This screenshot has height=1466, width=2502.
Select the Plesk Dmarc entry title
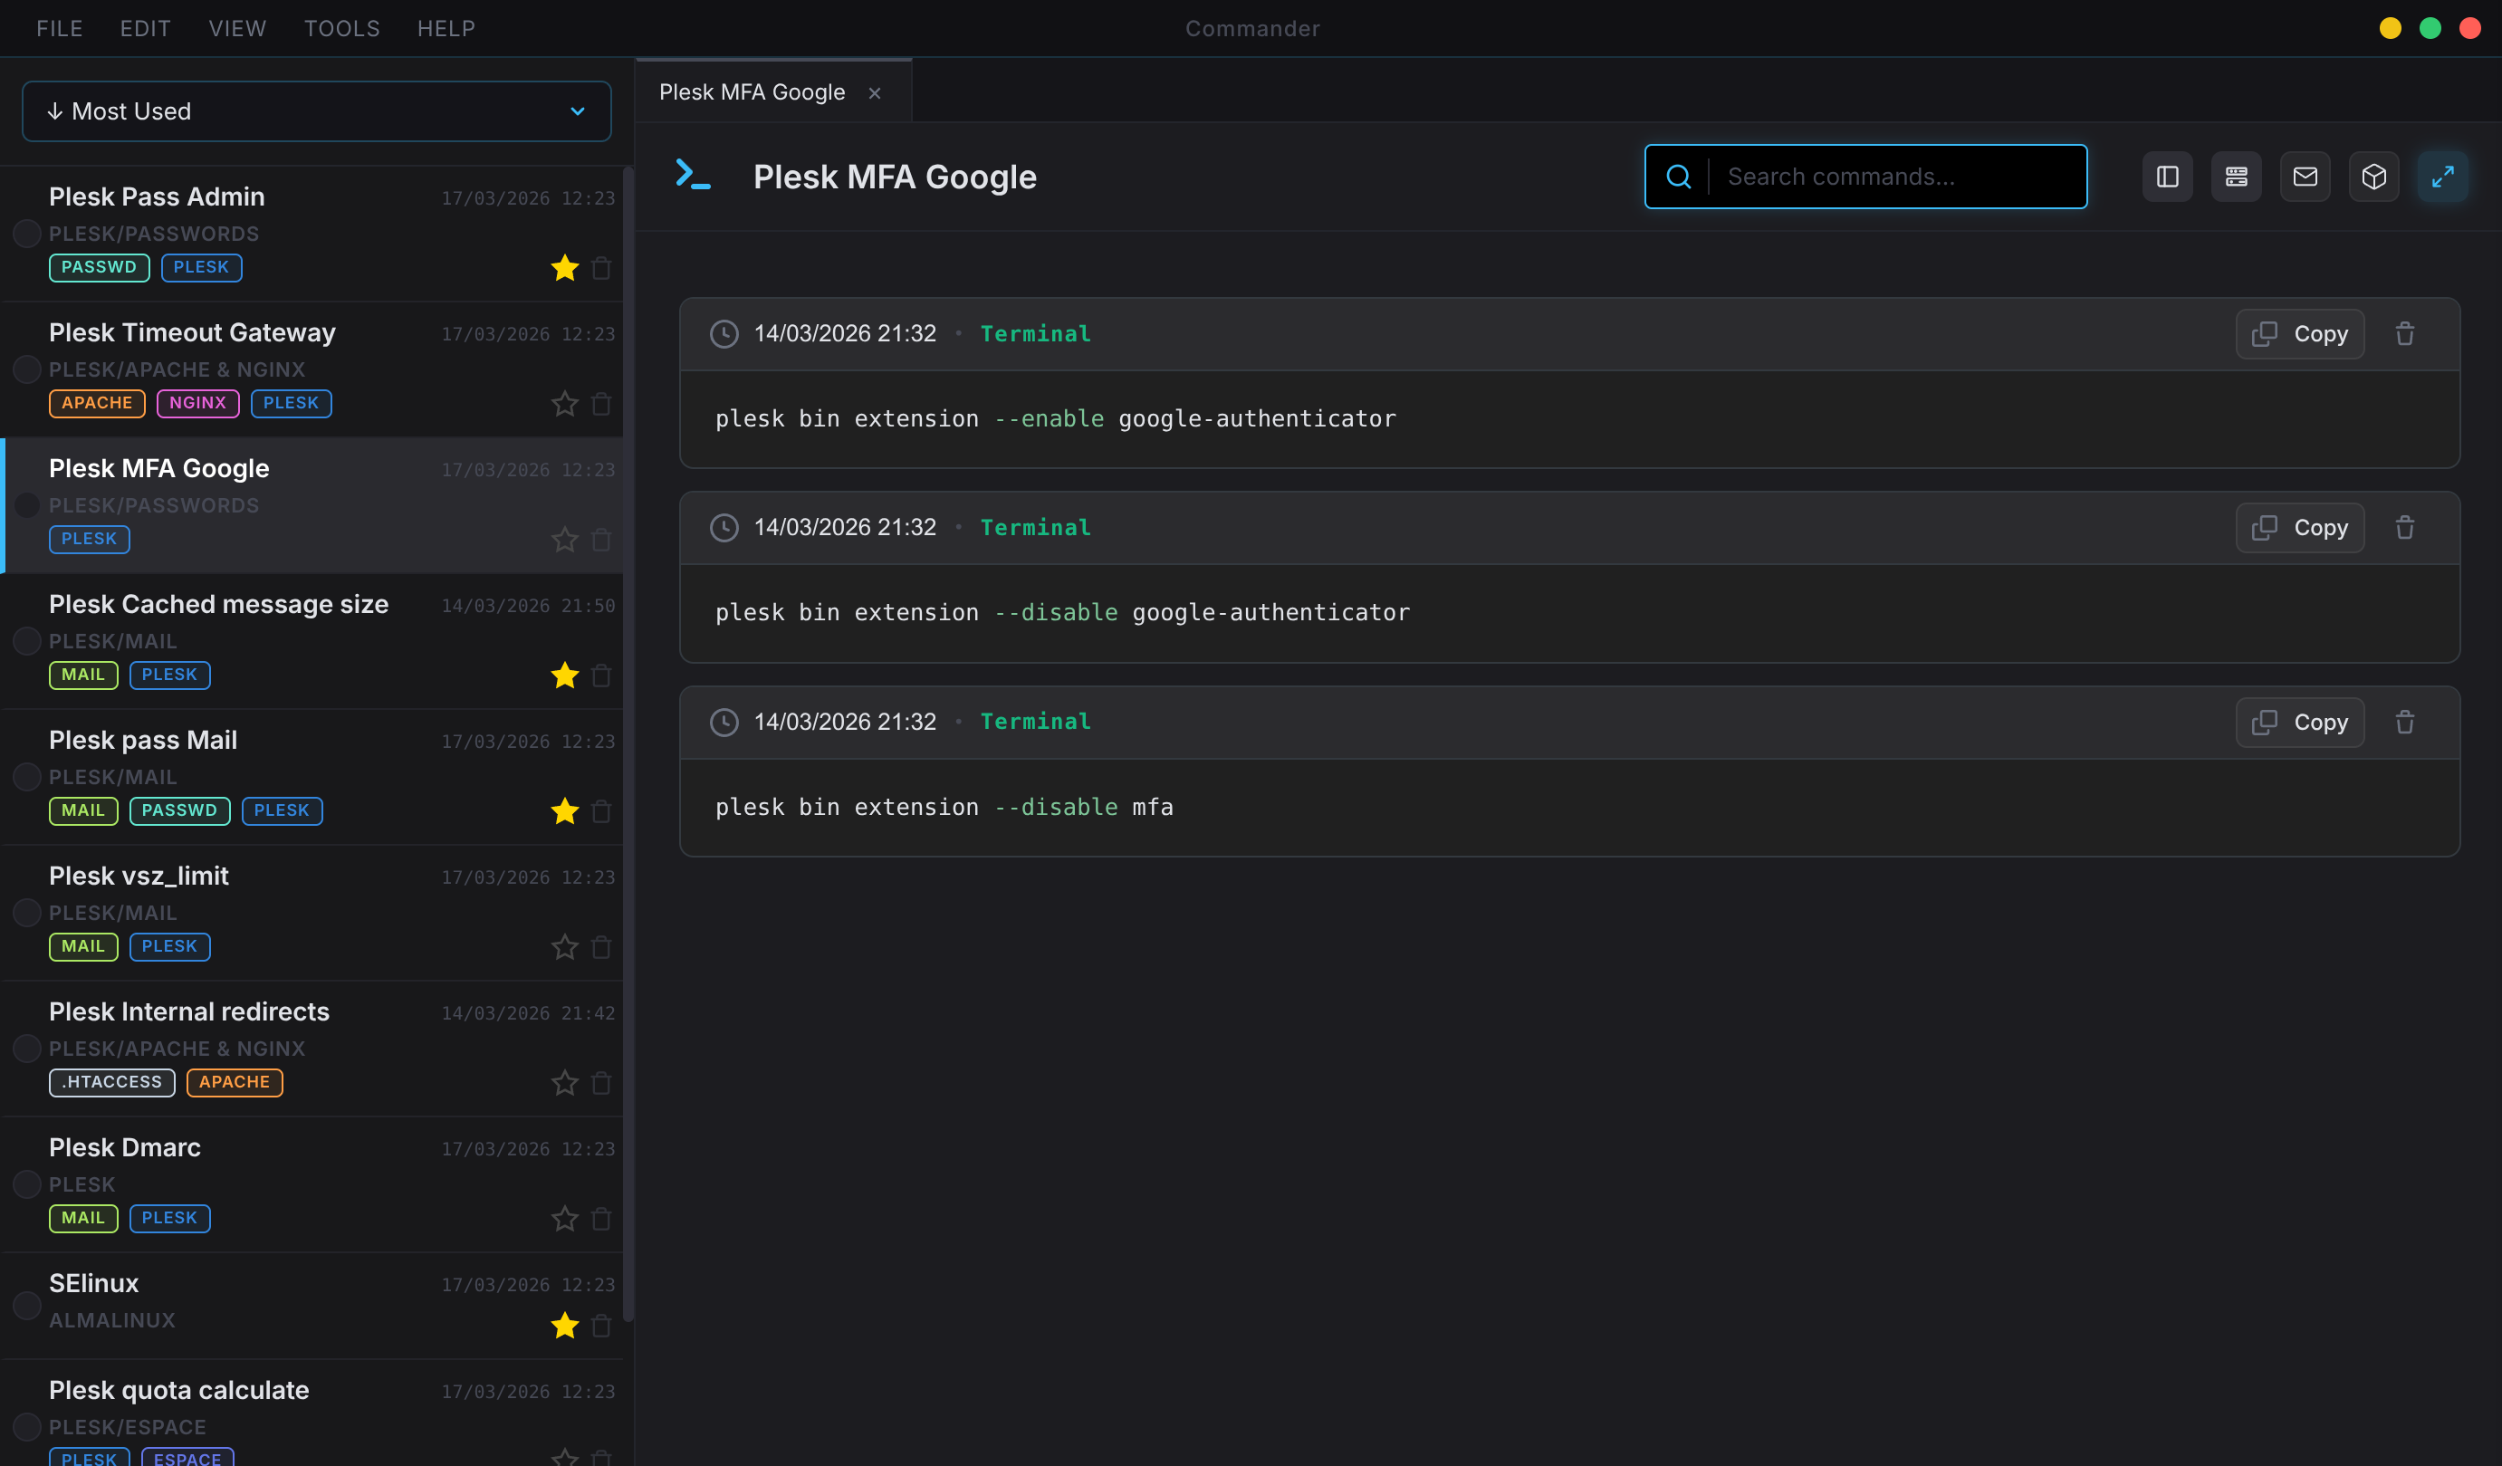point(125,1147)
